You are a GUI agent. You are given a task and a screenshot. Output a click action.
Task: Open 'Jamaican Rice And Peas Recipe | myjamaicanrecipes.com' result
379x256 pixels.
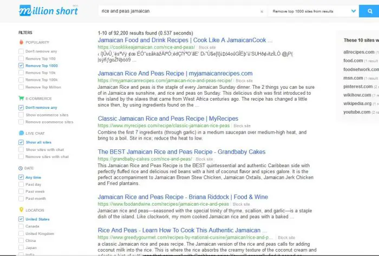[175, 74]
